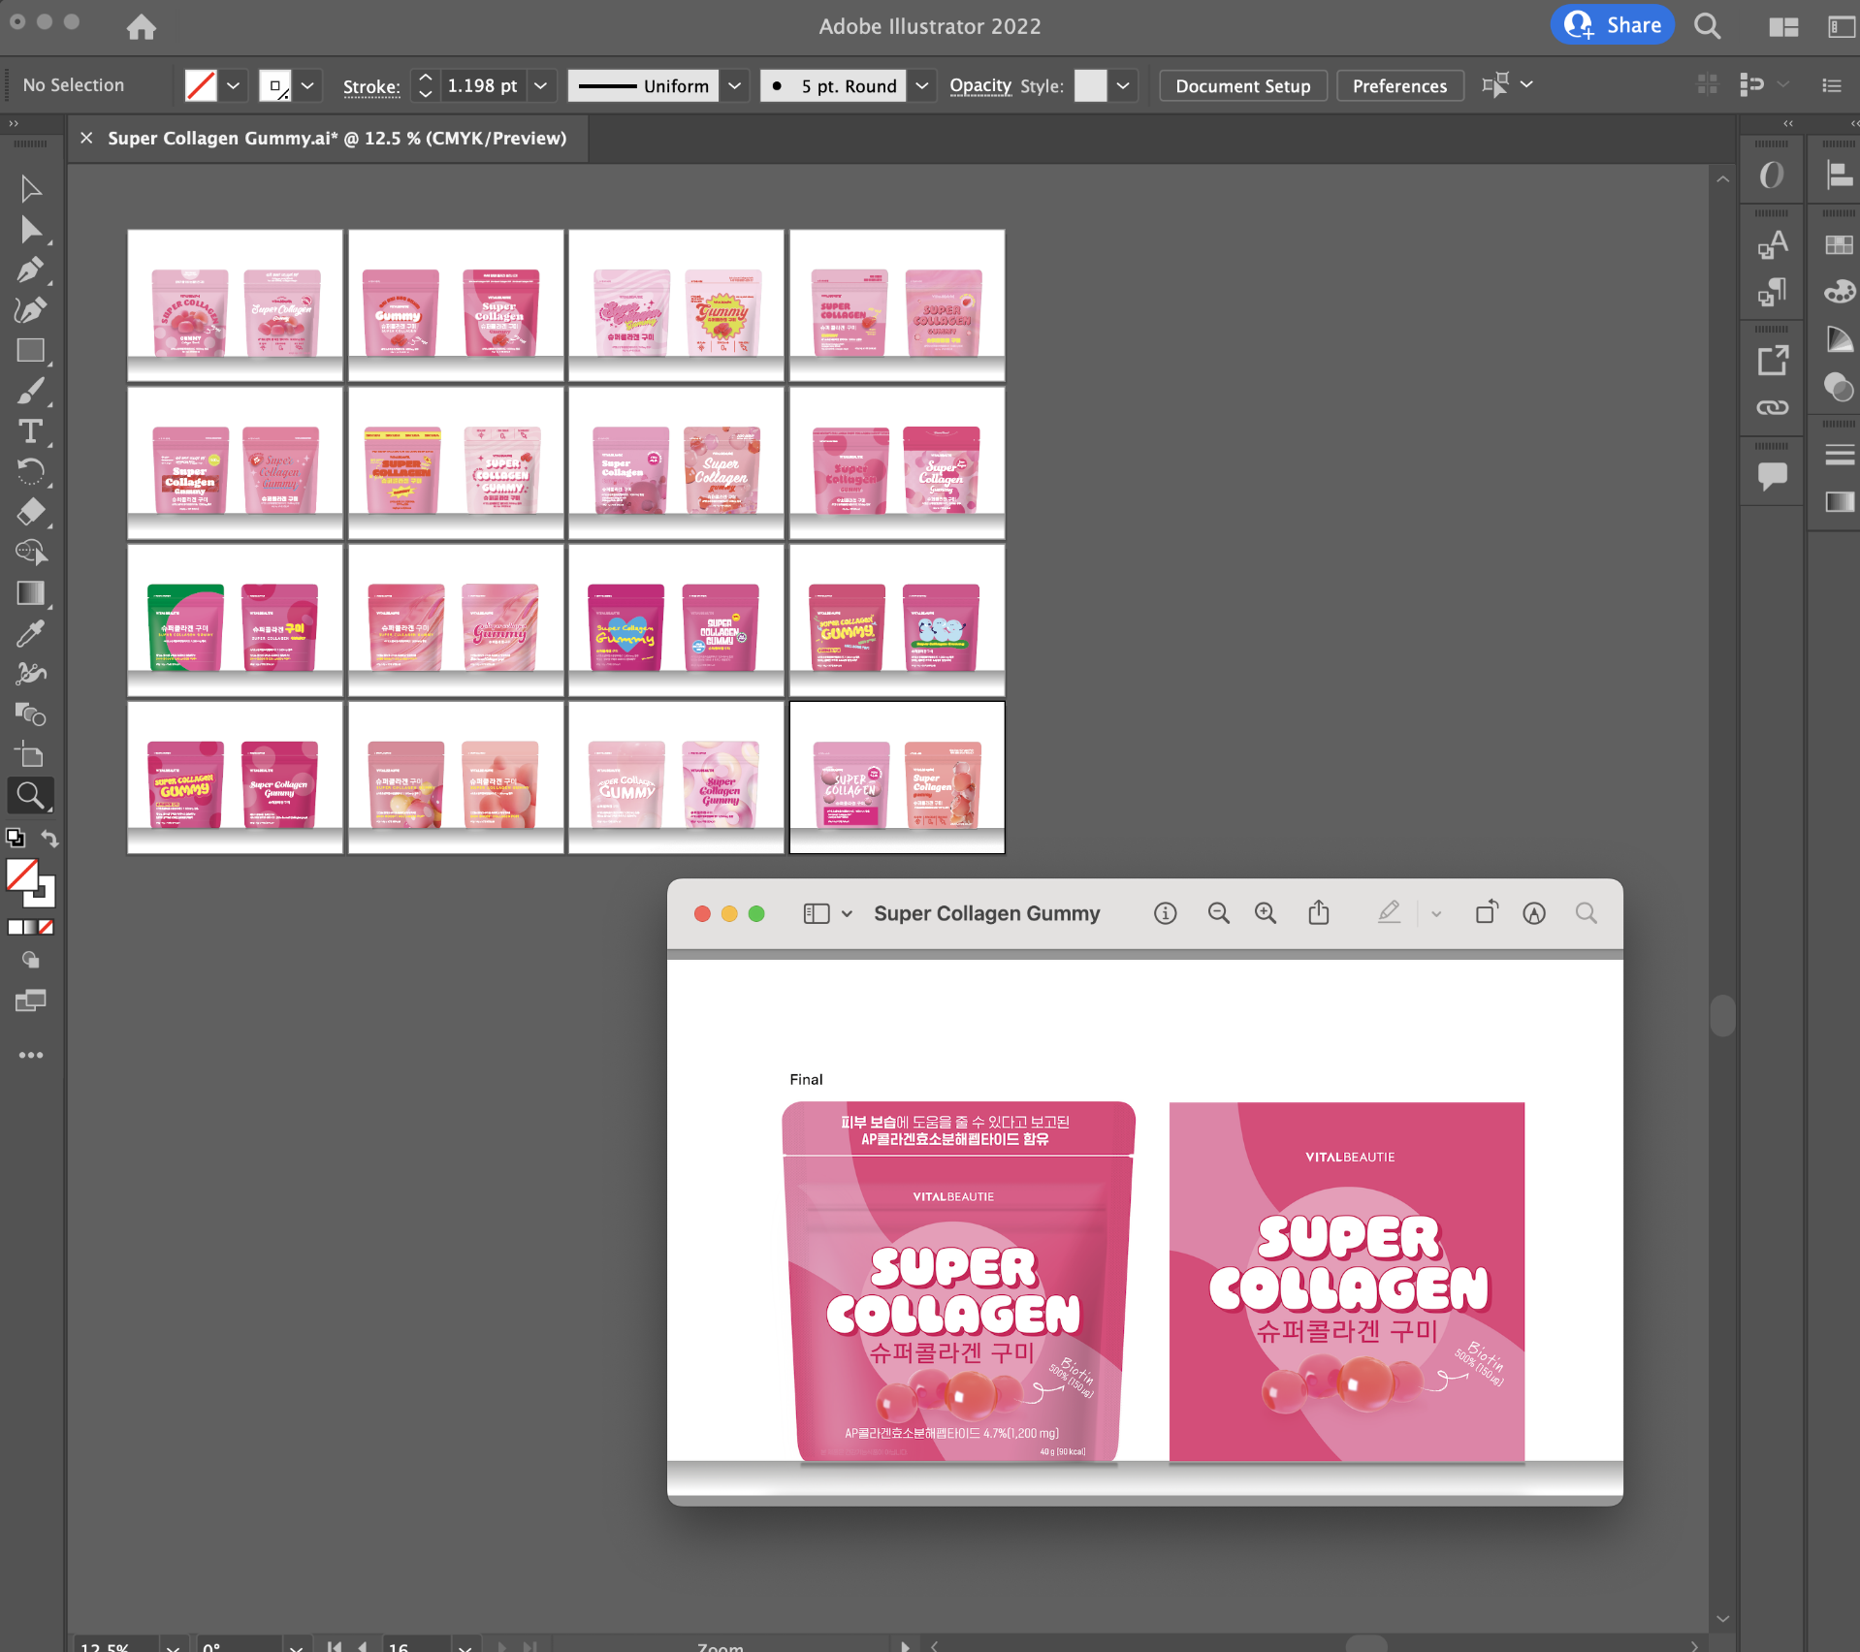Reset to default fill and stroke
The width and height of the screenshot is (1860, 1652).
[16, 838]
